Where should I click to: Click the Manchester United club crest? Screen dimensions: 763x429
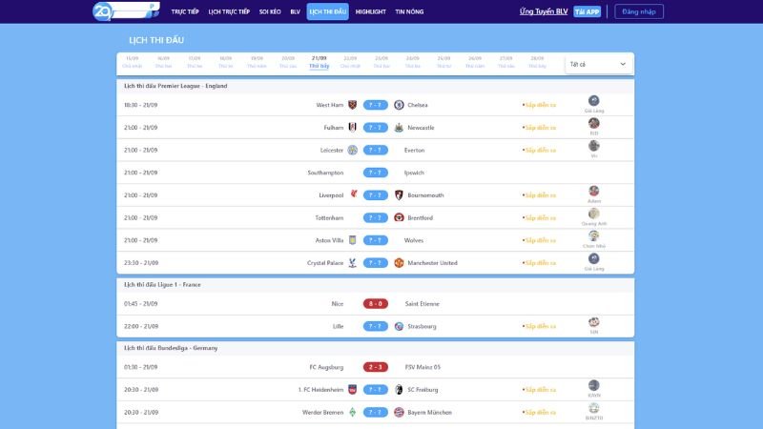399,263
